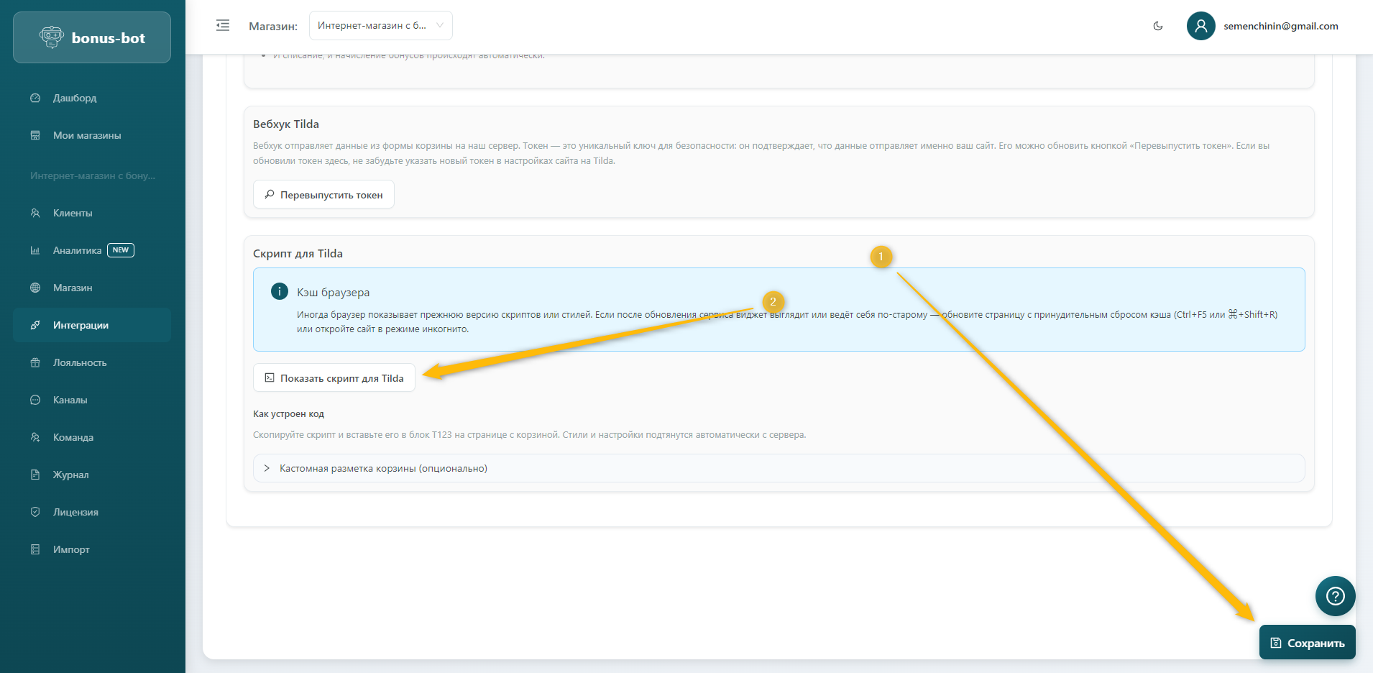Select the Магазин globe icon
This screenshot has width=1373, height=673.
tap(35, 288)
